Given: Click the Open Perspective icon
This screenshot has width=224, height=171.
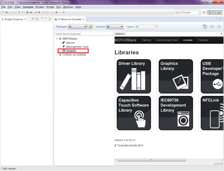Looking at the screenshot, I should tap(204, 13).
